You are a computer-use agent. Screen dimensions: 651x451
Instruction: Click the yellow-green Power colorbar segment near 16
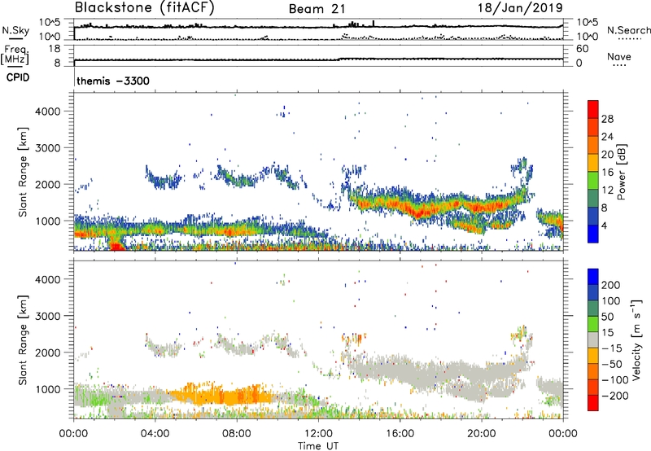pos(593,181)
